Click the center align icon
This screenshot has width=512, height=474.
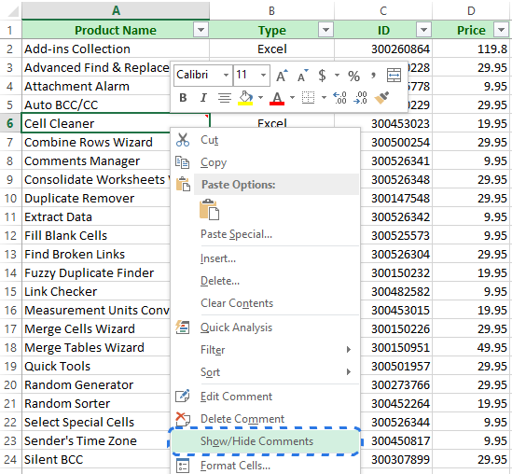[225, 98]
